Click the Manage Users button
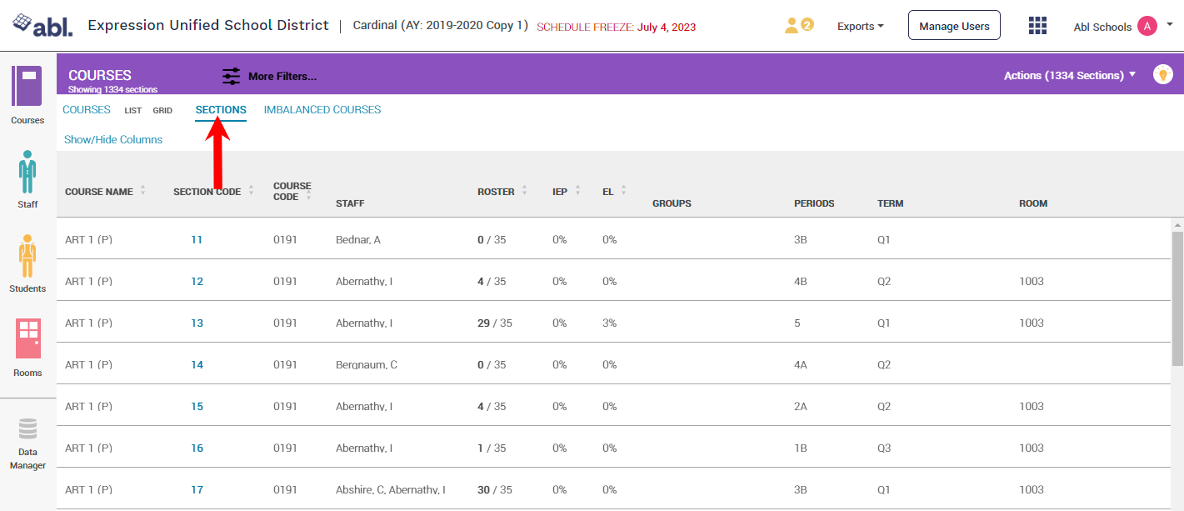 (954, 27)
